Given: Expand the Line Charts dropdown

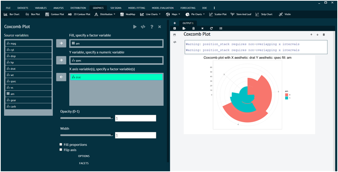Looking at the screenshot, I should [150, 14].
